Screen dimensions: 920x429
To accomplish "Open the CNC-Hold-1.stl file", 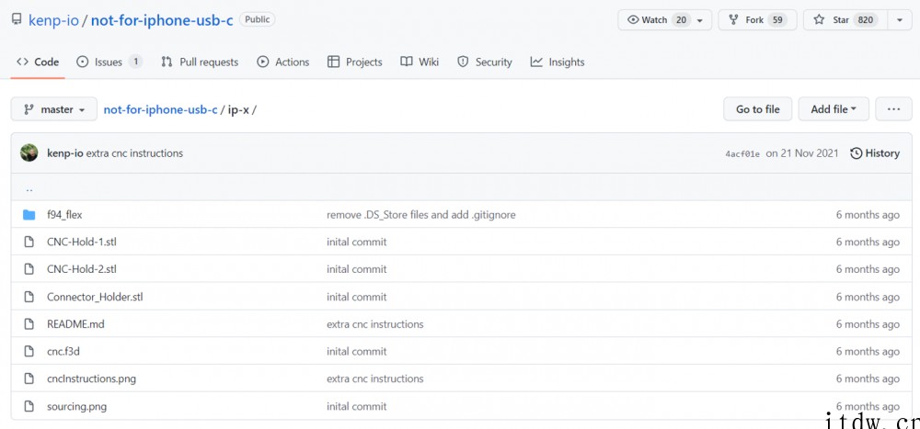I will point(82,242).
